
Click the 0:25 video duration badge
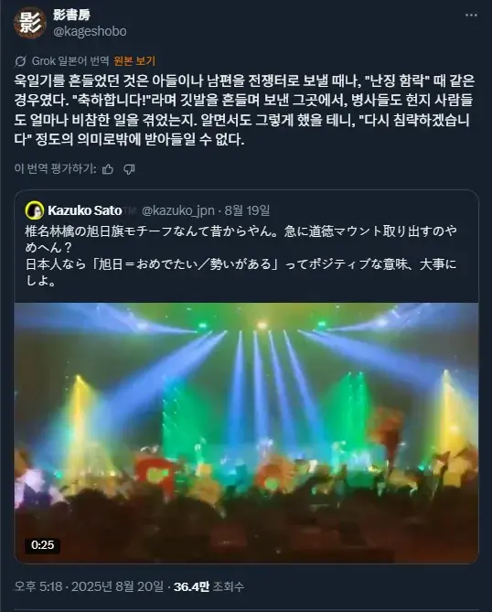click(x=43, y=545)
